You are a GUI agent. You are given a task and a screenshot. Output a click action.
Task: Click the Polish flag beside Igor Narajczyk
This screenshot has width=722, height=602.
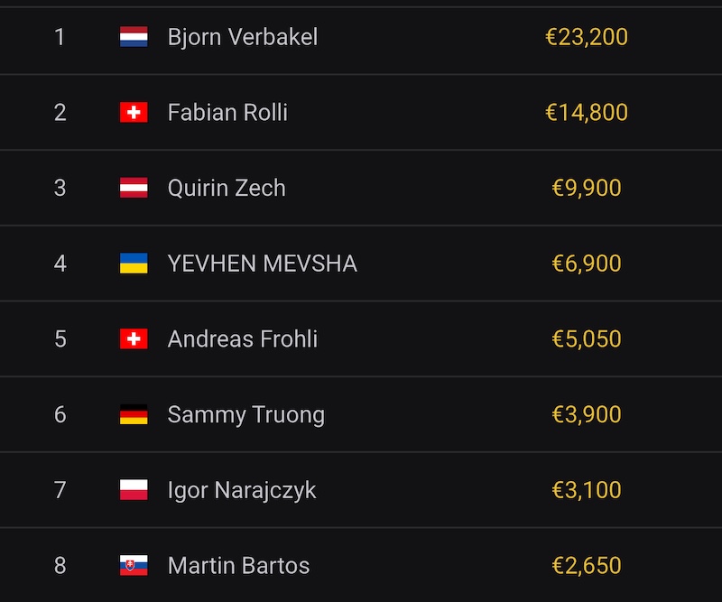coord(134,490)
